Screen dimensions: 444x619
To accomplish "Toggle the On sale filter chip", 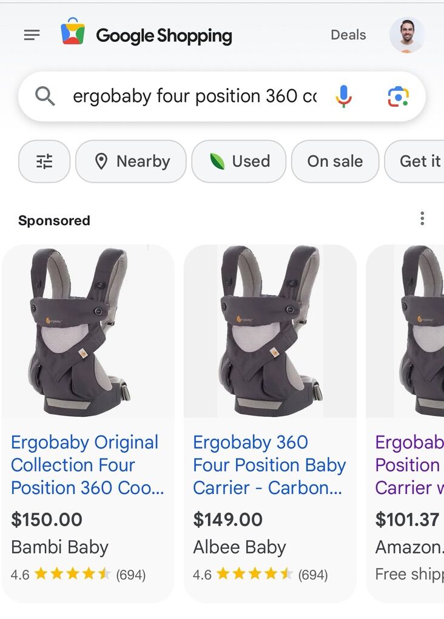I will click(335, 161).
